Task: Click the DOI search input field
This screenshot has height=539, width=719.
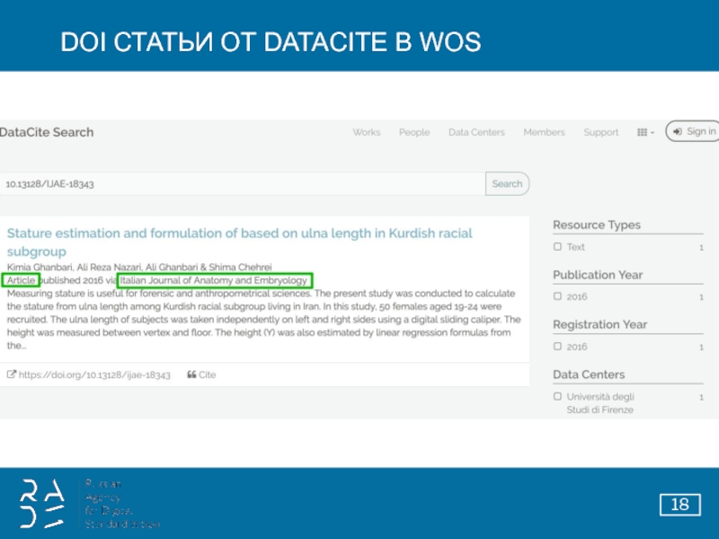Action: (x=243, y=184)
